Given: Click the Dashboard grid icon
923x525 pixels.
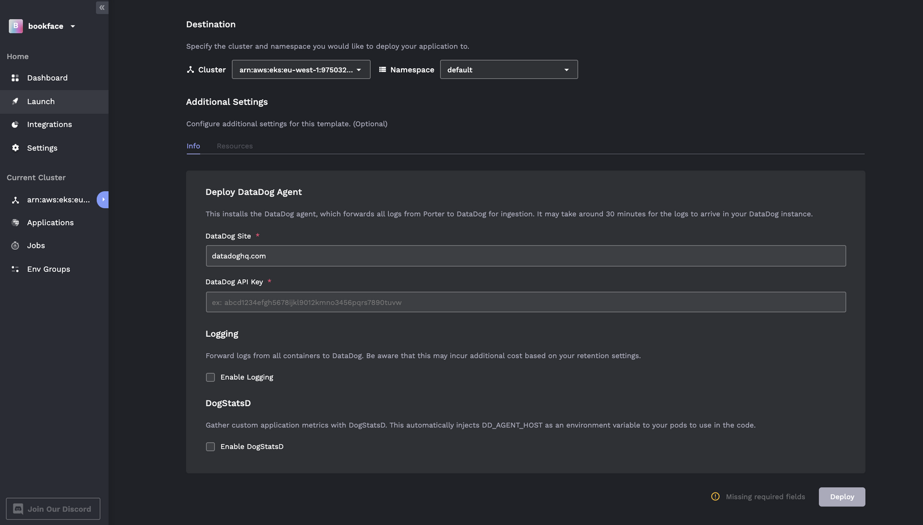Looking at the screenshot, I should [x=15, y=78].
